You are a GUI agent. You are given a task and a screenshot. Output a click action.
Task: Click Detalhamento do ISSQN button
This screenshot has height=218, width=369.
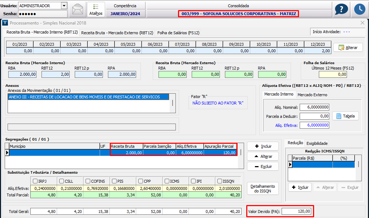[262, 188]
